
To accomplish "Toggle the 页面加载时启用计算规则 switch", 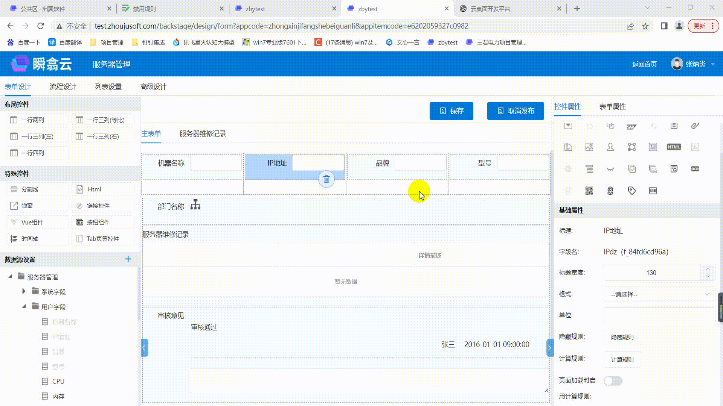I will pos(613,381).
